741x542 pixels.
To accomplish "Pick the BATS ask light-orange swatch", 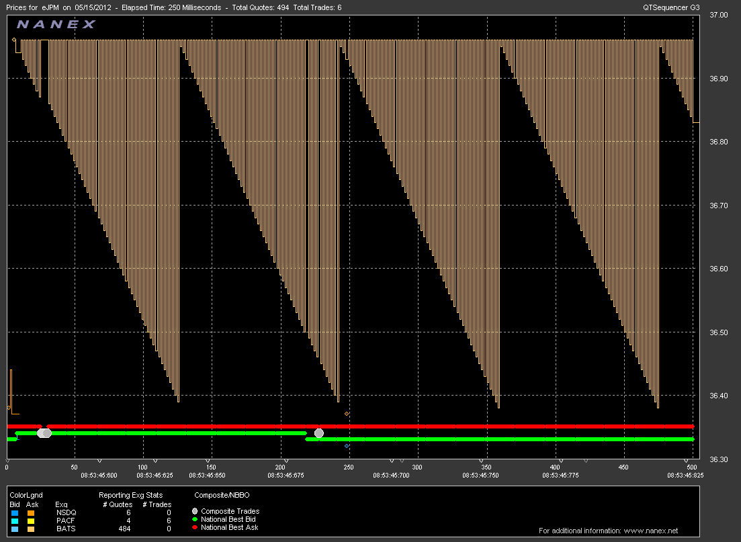I will pyautogui.click(x=31, y=529).
